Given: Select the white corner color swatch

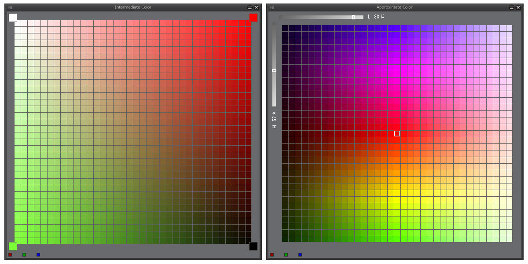Looking at the screenshot, I should pos(13,18).
